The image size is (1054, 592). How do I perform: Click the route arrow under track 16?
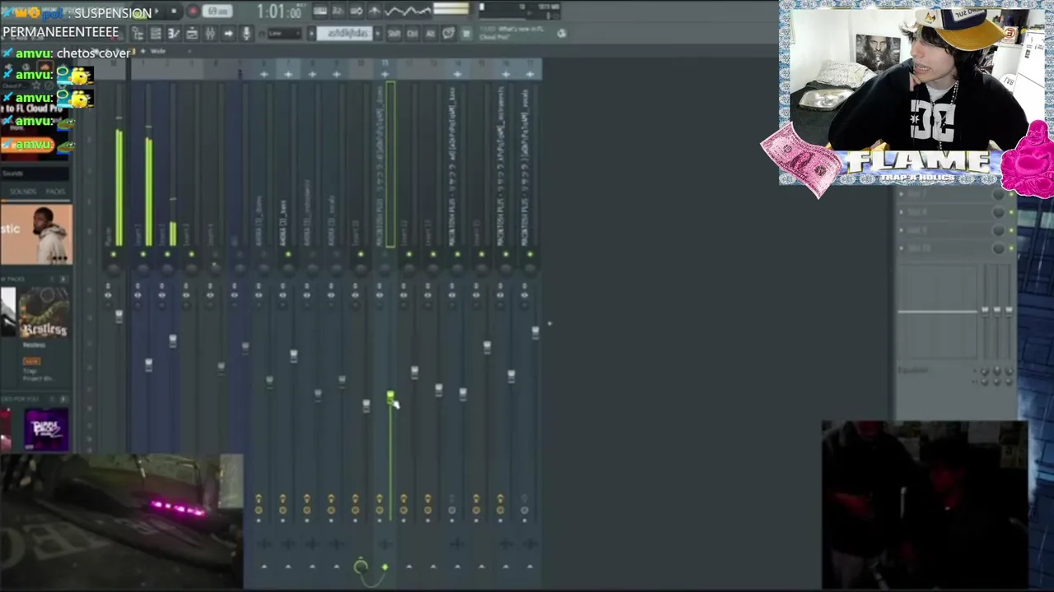click(506, 566)
